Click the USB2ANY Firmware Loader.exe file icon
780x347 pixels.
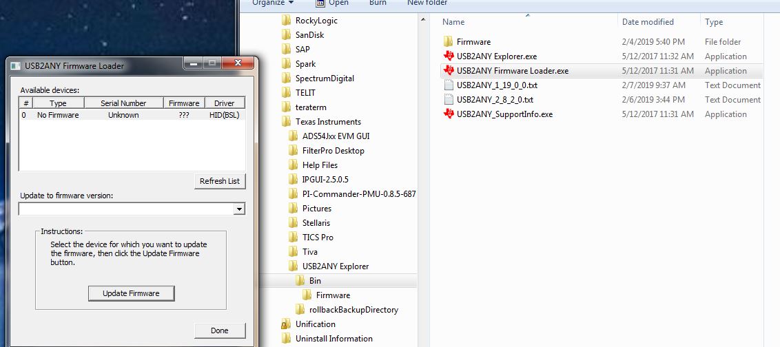click(449, 71)
